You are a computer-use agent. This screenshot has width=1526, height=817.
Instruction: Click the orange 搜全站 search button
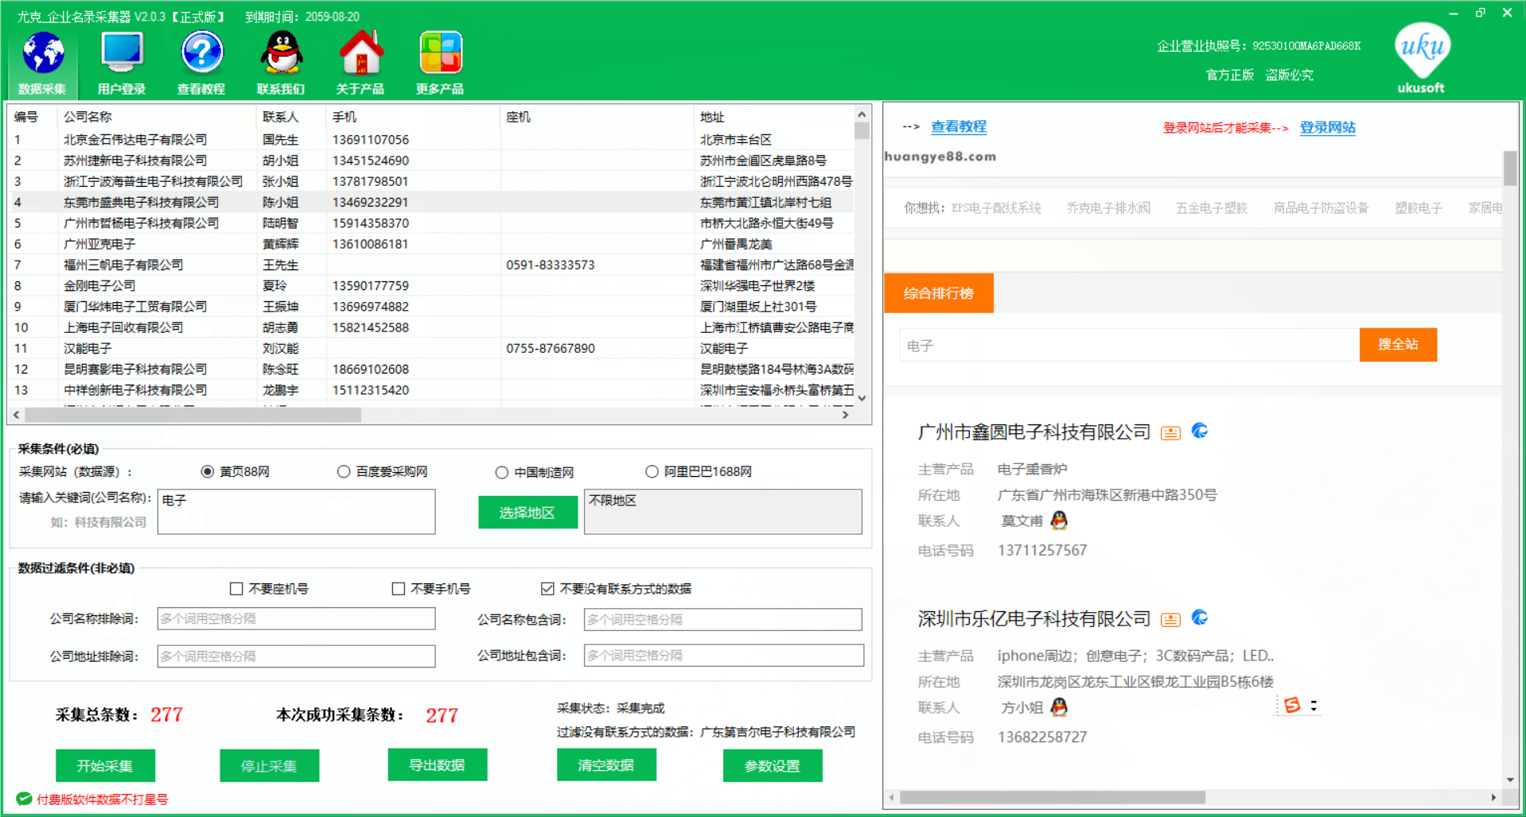click(x=1398, y=345)
